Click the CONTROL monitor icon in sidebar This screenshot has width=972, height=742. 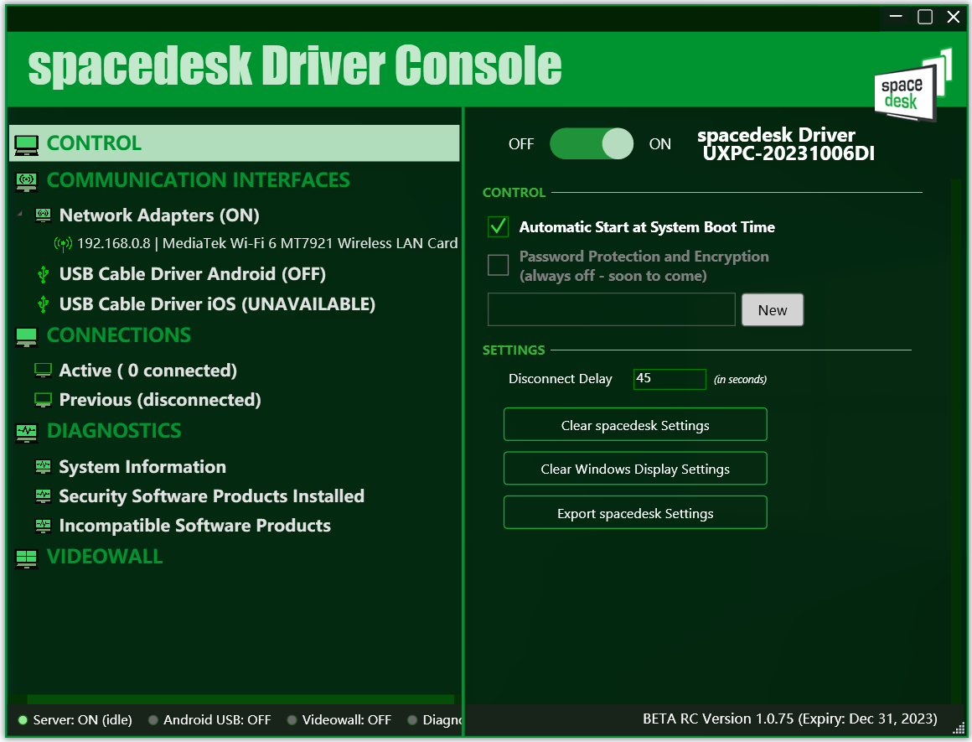(27, 144)
